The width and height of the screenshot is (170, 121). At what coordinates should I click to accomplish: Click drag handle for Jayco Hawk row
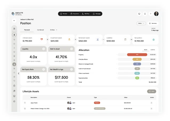(x=25, y=103)
